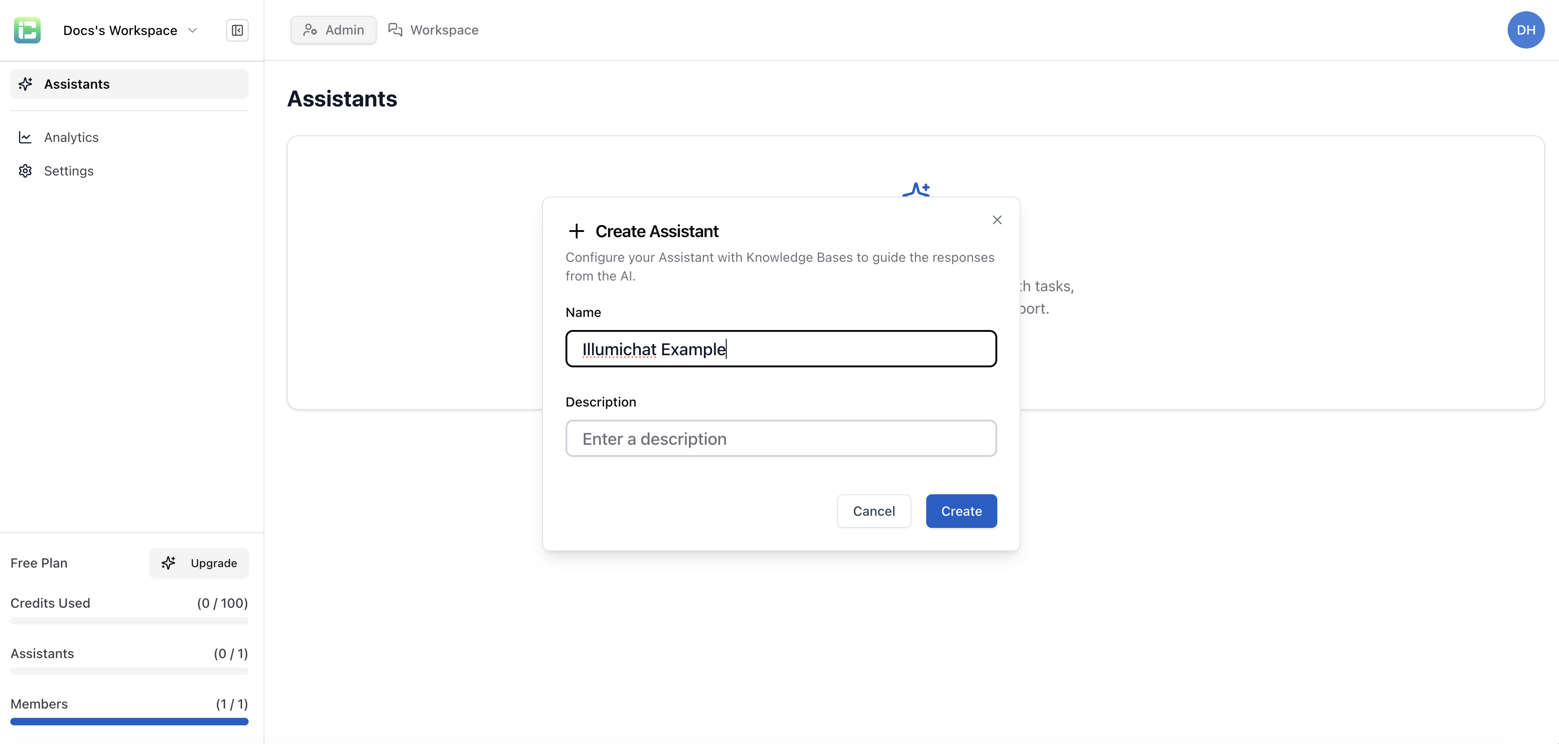Screen dimensions: 1559x744
Task: Open the DH account avatar menu
Action: pyautogui.click(x=1526, y=29)
